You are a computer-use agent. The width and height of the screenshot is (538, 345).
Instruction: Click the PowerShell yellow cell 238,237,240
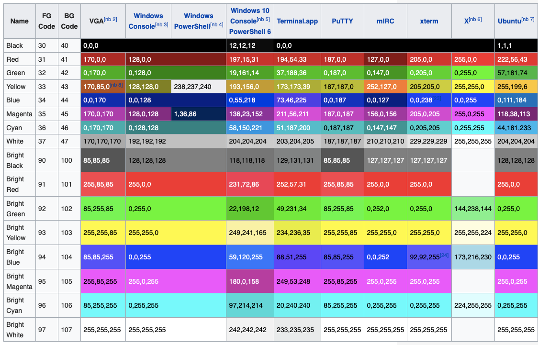[198, 87]
